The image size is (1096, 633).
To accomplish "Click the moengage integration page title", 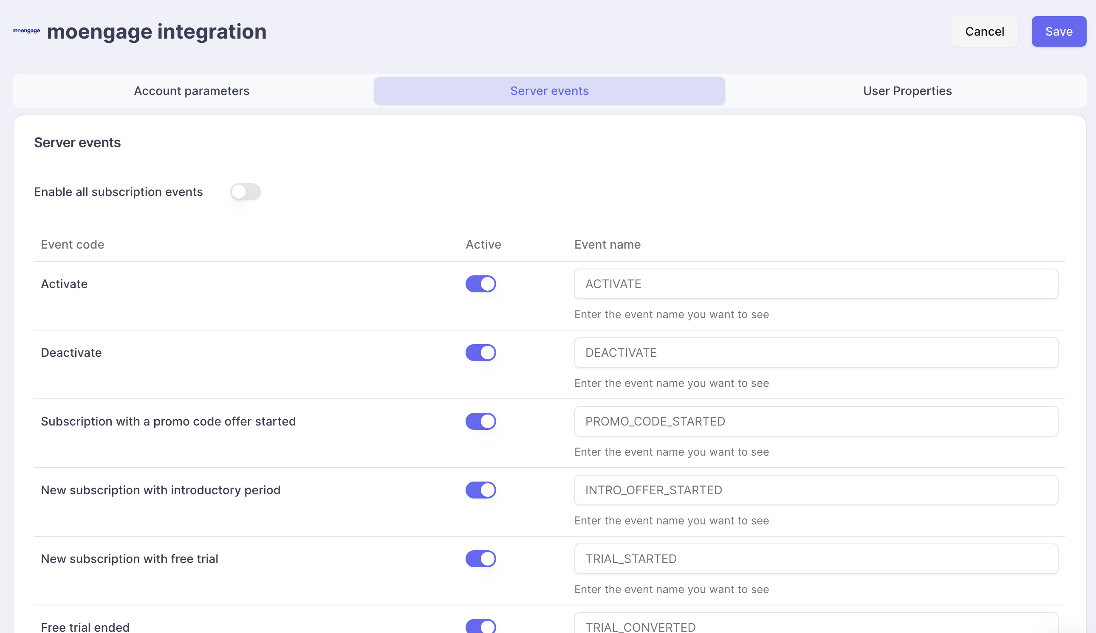I will 157,31.
